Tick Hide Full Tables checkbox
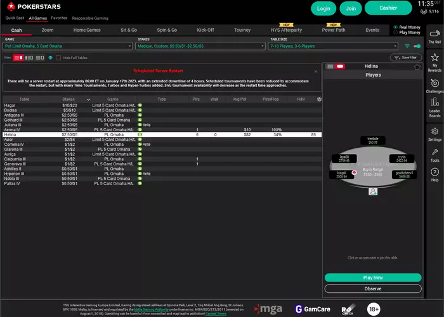Viewport: 444px width, 317px height. [58, 58]
